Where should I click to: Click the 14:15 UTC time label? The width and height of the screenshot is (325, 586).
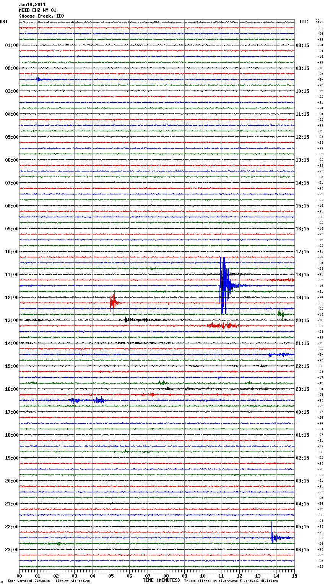(302, 183)
